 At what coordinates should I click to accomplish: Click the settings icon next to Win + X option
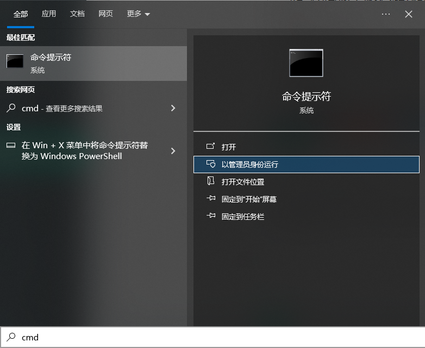coord(11,145)
